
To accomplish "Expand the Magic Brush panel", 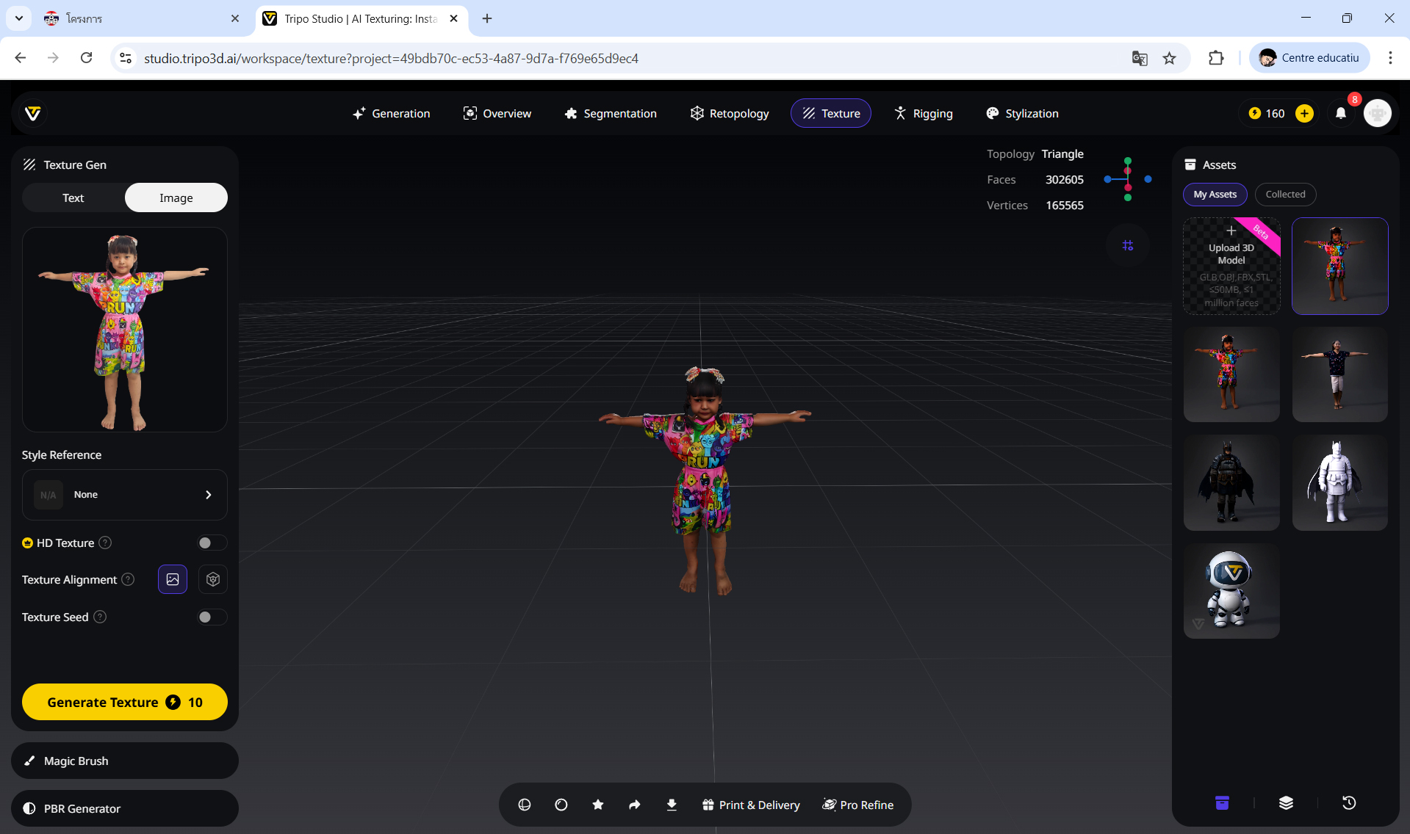I will pos(125,761).
